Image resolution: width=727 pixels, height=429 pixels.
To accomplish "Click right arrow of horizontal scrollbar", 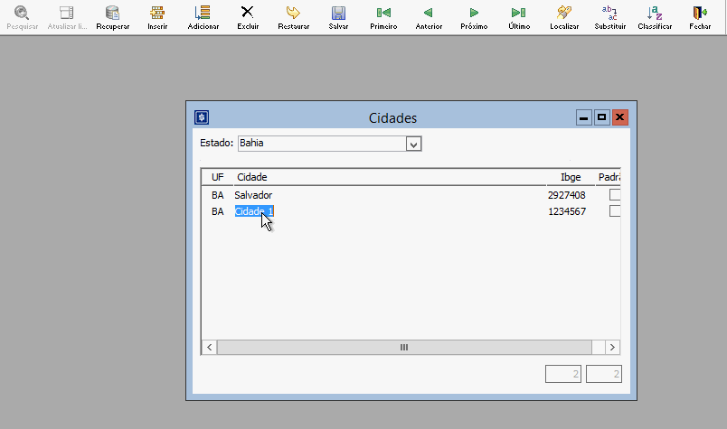I will 612,347.
